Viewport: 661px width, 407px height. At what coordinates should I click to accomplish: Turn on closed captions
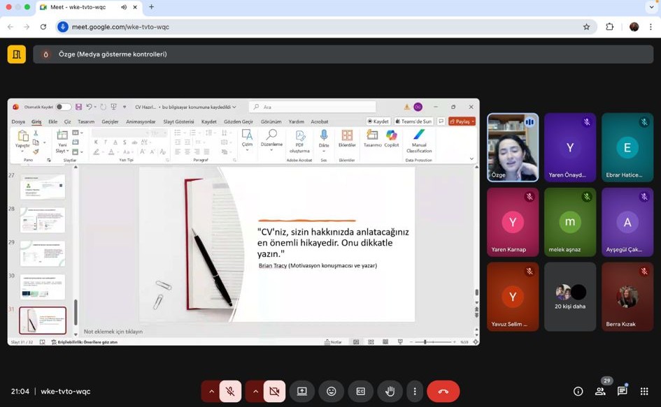tap(361, 392)
